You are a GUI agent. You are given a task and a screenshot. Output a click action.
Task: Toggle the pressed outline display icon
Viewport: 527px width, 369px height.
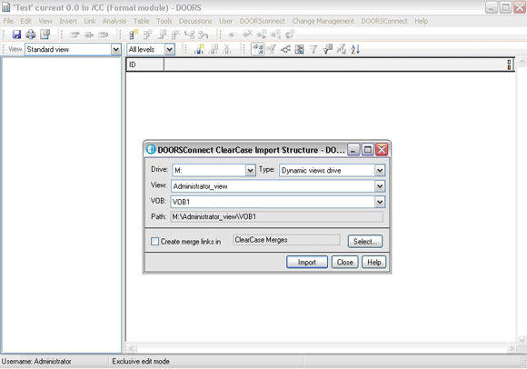[258, 49]
